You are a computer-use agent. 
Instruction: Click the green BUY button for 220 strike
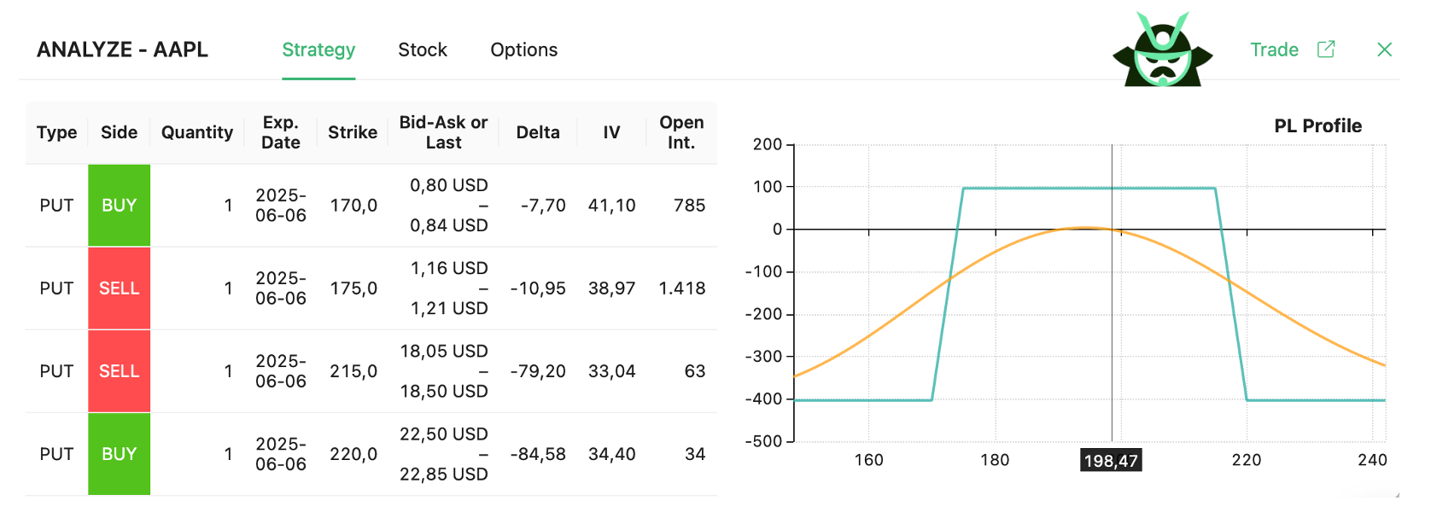pyautogui.click(x=119, y=453)
